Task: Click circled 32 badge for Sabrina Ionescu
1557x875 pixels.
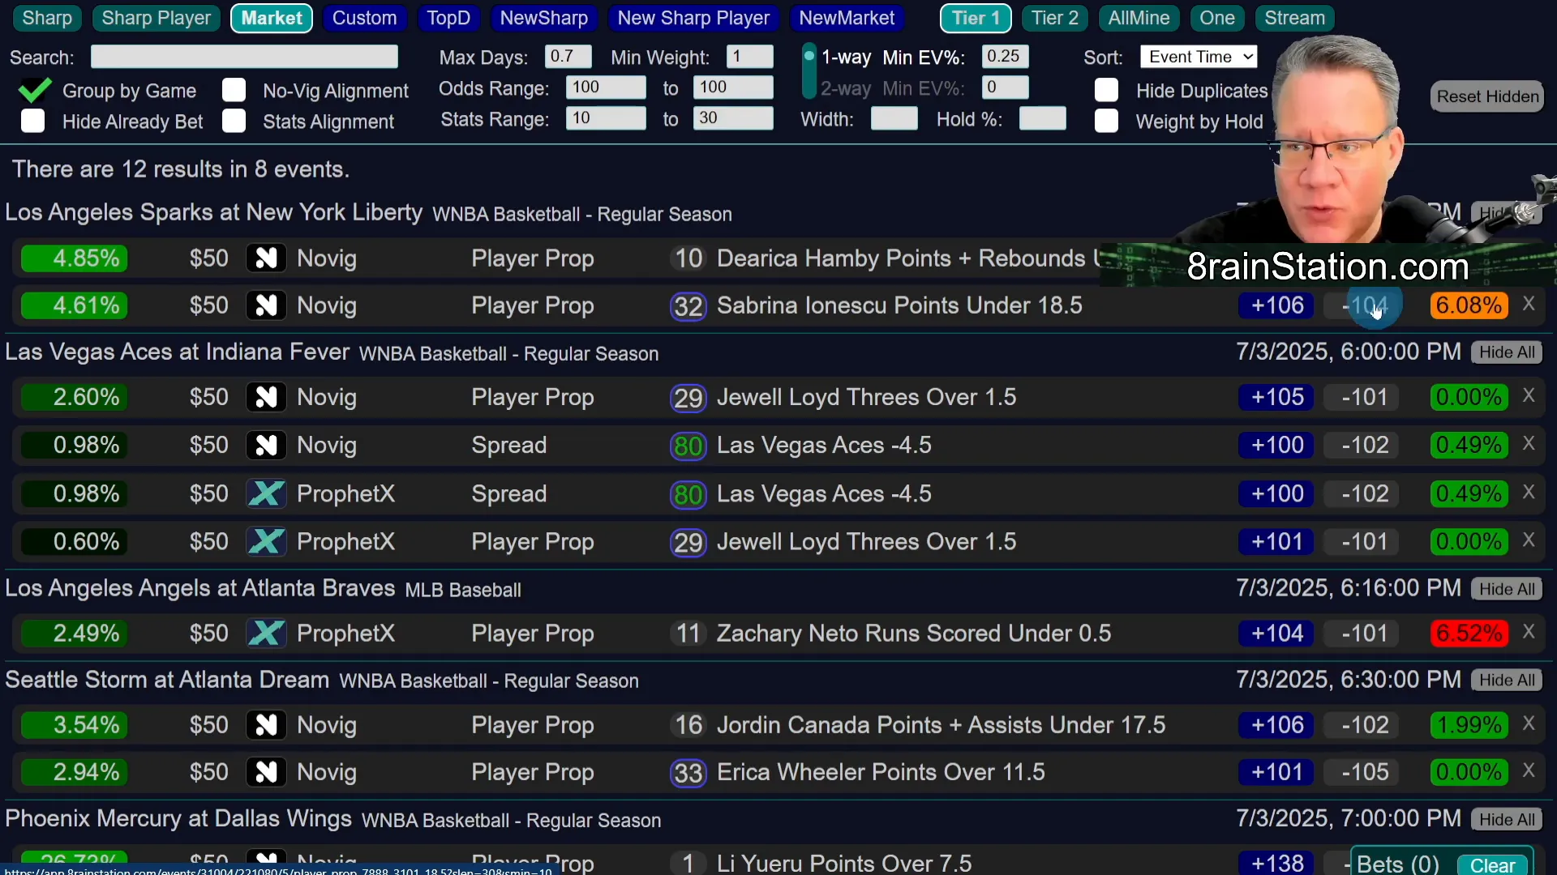Action: pos(688,306)
